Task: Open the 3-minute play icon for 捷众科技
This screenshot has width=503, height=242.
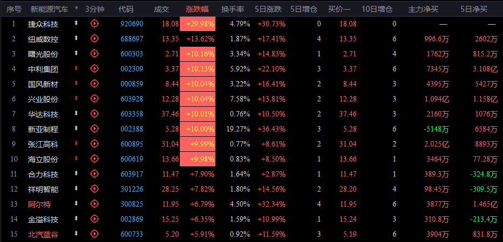Action: coord(94,23)
